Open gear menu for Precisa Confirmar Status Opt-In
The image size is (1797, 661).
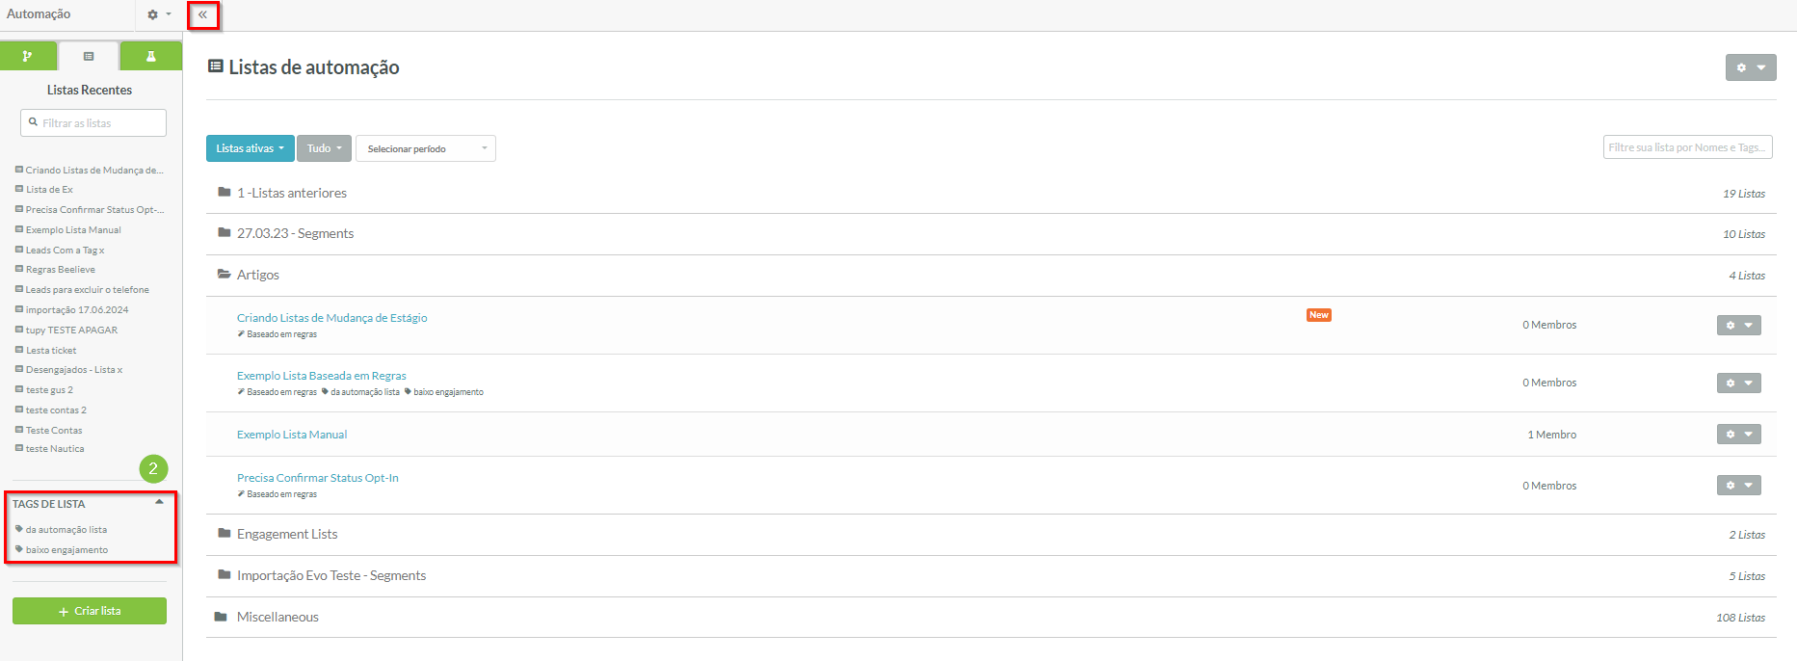tap(1738, 486)
